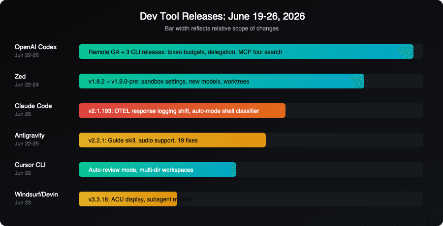443x226 pixels.
Task: Select the 'Zed' row label
Action: click(x=20, y=77)
